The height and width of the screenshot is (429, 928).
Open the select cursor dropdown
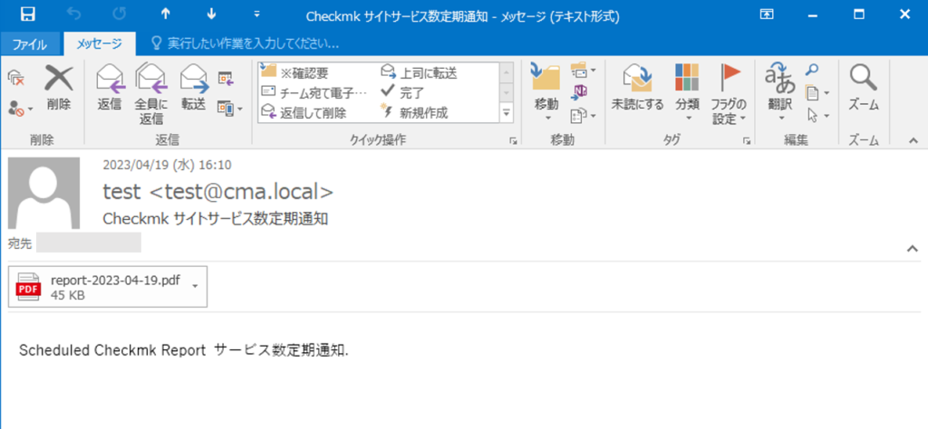tap(817, 115)
